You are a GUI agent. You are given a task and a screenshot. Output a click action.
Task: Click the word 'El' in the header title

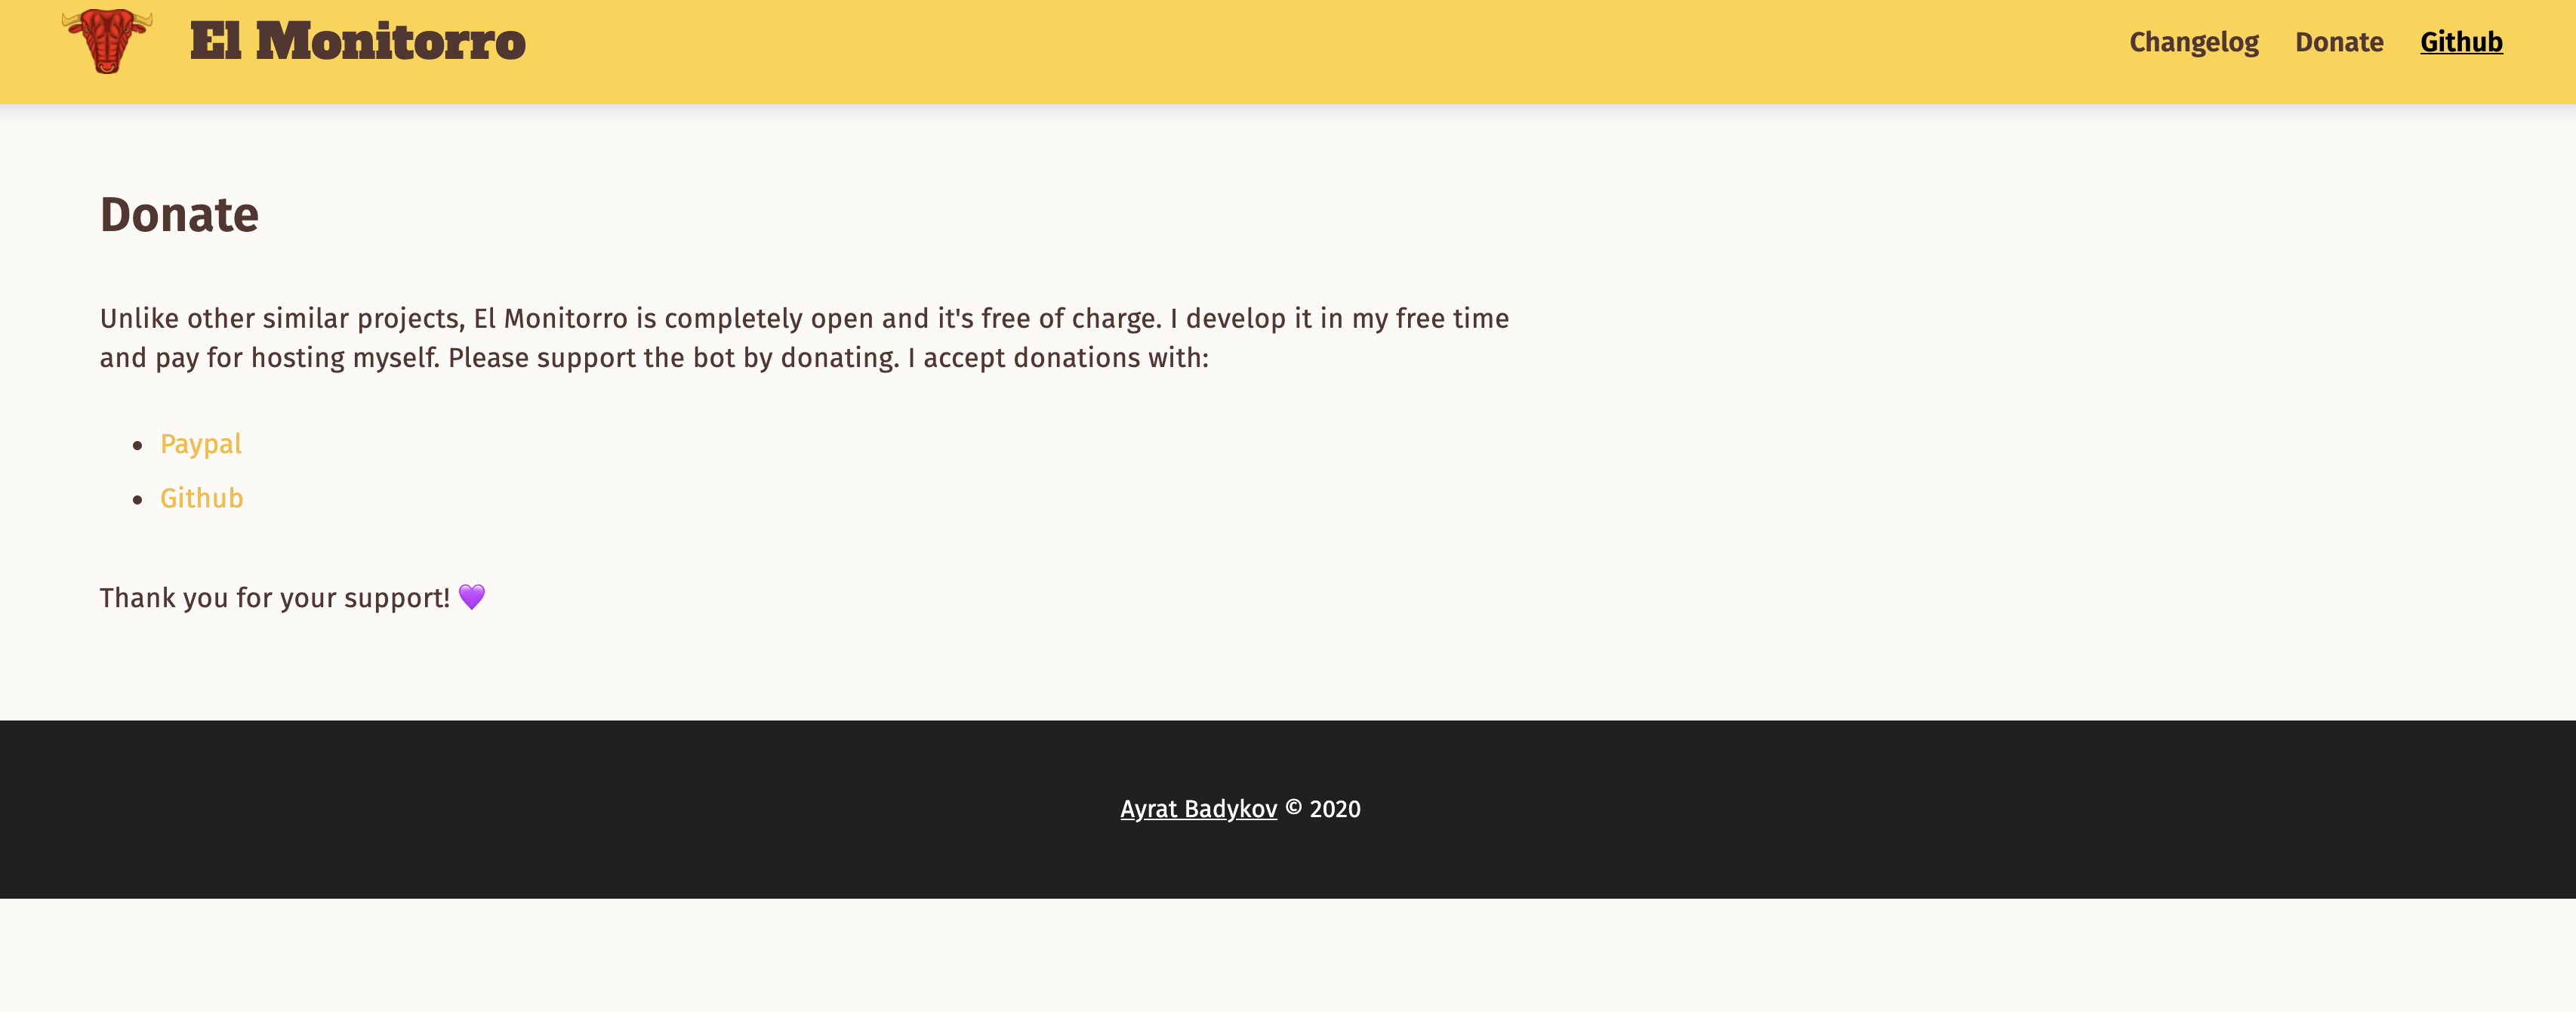(x=215, y=42)
